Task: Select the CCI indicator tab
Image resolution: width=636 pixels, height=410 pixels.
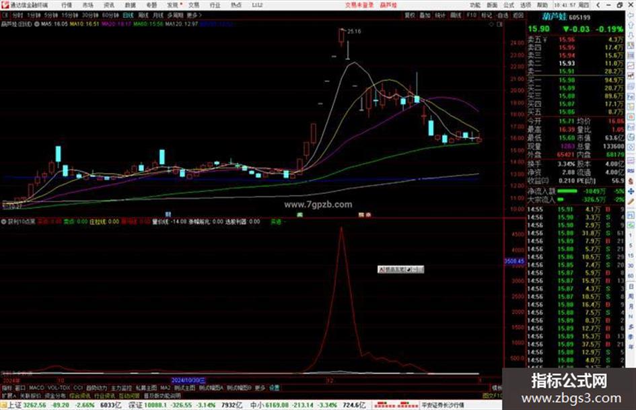Action: [x=77, y=388]
